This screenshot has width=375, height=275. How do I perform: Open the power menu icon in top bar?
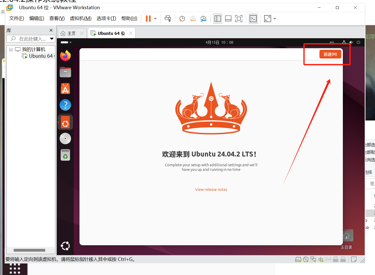[358, 42]
